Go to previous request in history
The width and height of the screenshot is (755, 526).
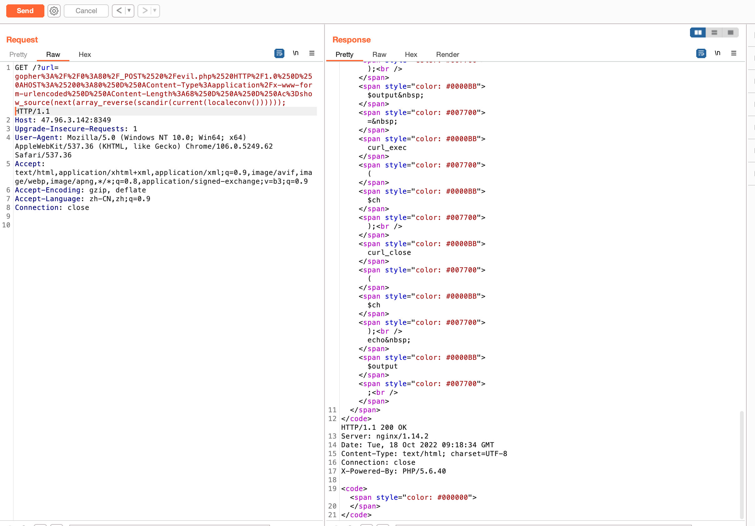119,11
